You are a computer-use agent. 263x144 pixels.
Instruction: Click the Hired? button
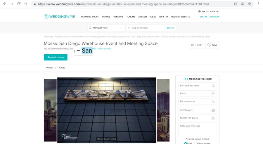tap(196, 45)
